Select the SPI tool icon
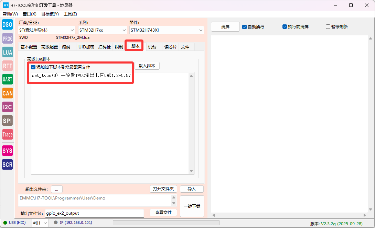Screen dimensions: 375x228 8,121
